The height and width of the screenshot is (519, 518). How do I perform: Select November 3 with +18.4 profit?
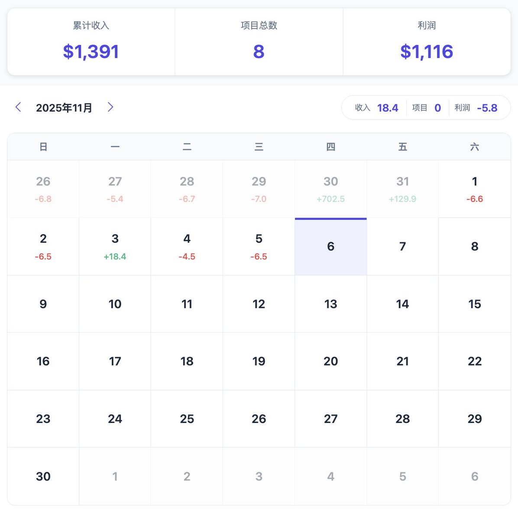115,247
